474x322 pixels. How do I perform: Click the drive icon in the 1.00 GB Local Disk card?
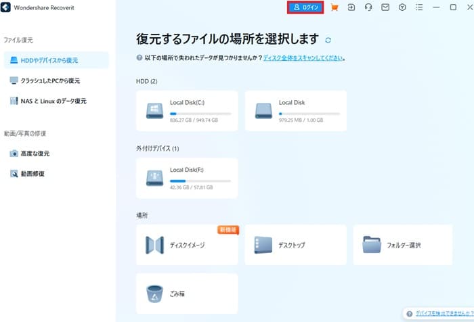coord(263,111)
